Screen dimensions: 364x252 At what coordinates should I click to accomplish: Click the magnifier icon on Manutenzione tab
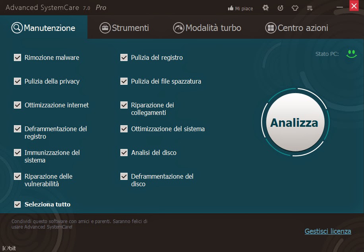(17, 28)
